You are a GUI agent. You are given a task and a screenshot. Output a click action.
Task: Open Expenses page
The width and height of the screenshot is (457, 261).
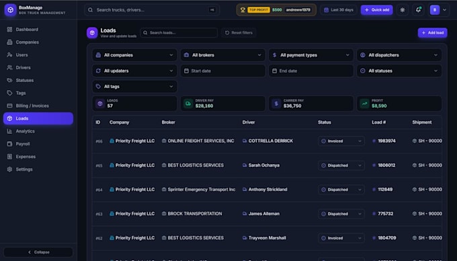[38, 157]
